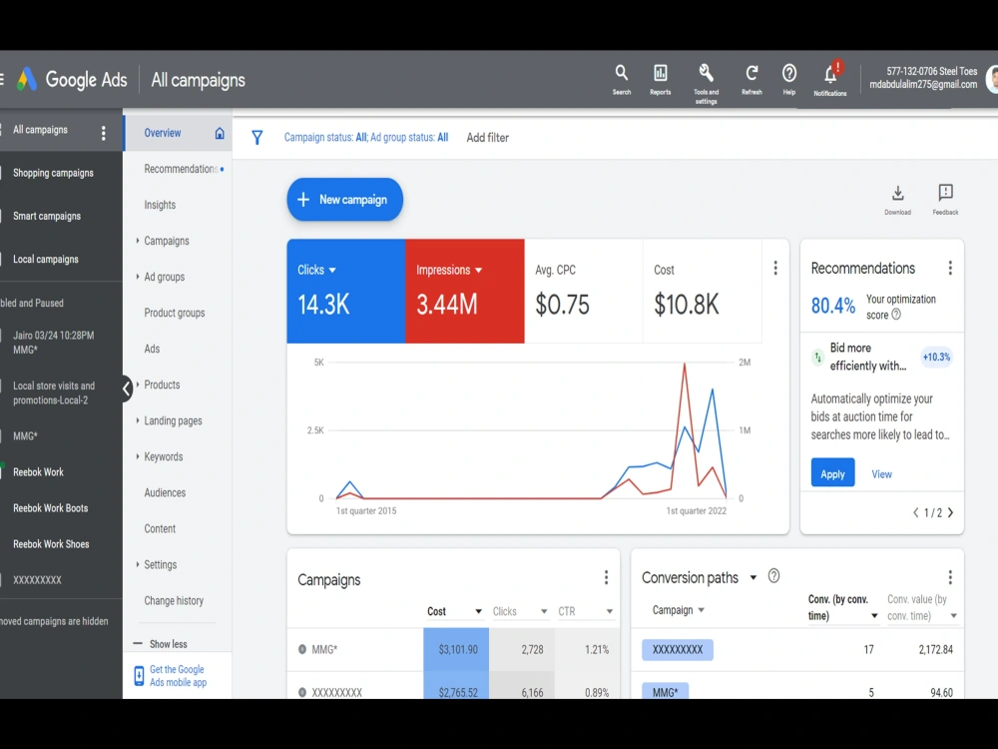Screen dimensions: 998x749
Task: Click the Avg. CPC scorecard
Action: (583, 291)
